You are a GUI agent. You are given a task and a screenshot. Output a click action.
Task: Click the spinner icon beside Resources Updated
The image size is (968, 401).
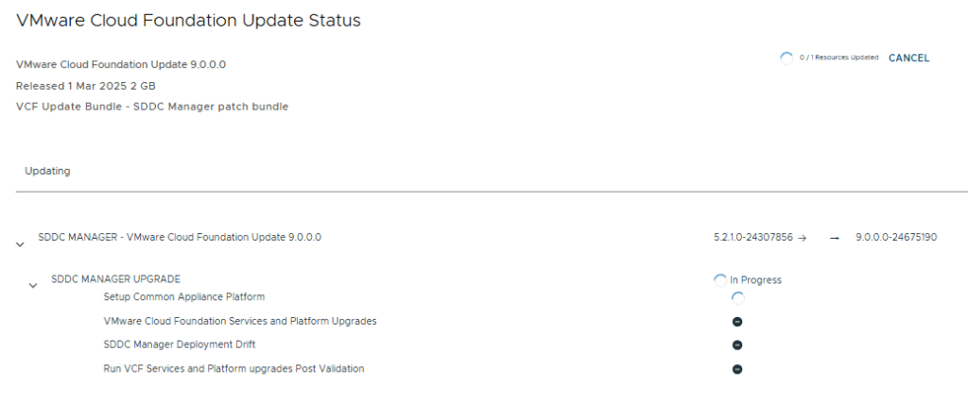point(786,58)
